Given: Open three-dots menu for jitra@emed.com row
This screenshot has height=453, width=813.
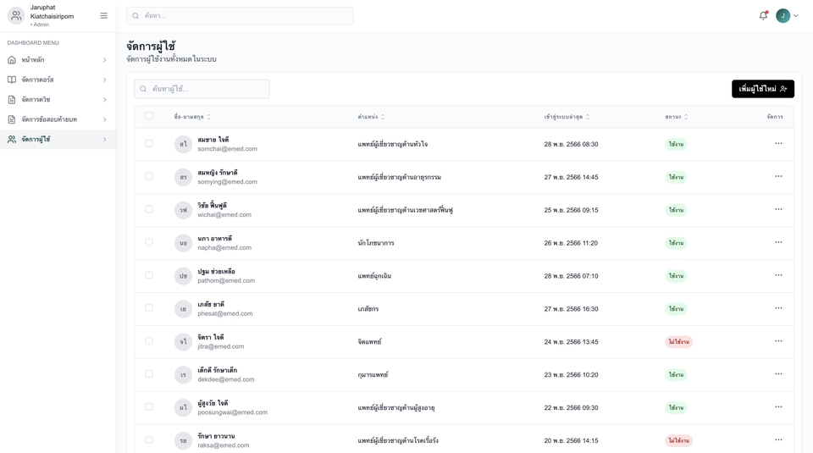Looking at the screenshot, I should pos(777,341).
